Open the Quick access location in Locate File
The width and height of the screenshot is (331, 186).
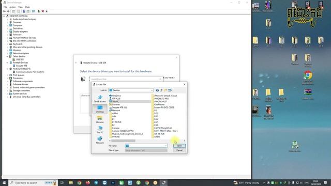(x=100, y=99)
